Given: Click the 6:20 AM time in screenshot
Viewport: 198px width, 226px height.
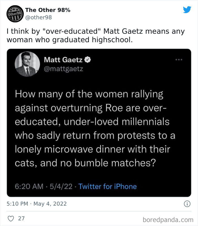Looking at the screenshot, I should (29, 186).
